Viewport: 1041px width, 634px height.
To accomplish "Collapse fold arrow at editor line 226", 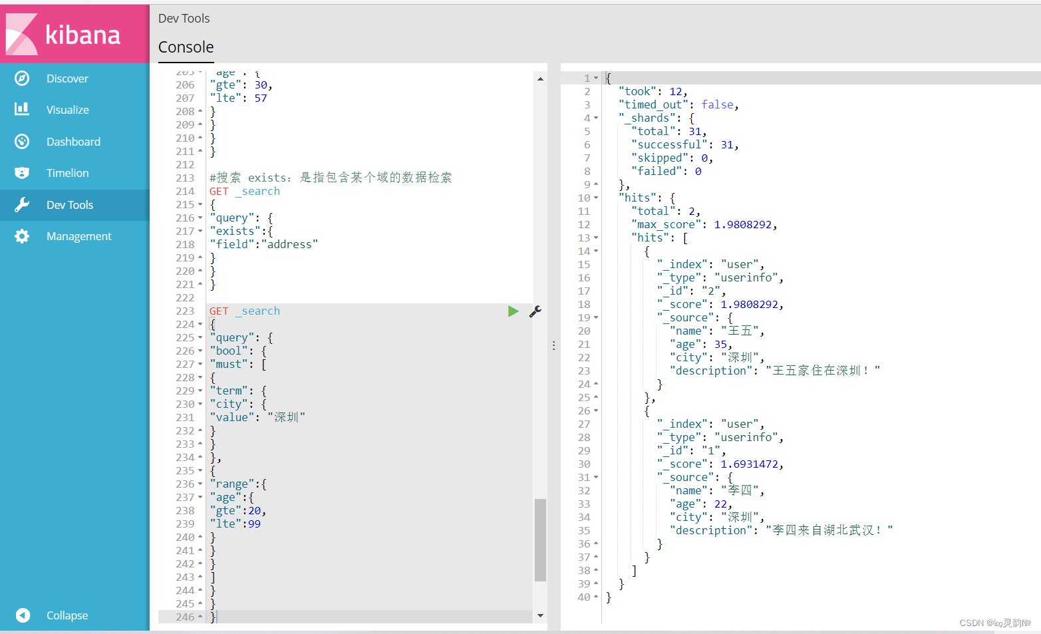I will click(200, 351).
